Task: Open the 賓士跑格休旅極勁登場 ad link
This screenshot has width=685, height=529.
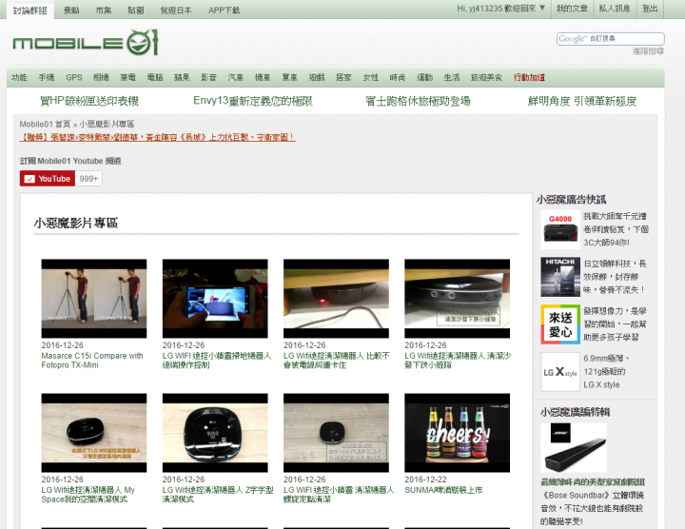Action: tap(418, 101)
